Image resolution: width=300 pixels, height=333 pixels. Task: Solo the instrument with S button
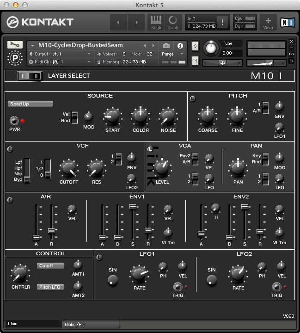[195, 46]
